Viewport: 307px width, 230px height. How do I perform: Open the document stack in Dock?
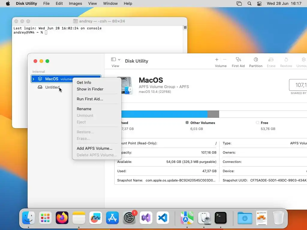261,218
